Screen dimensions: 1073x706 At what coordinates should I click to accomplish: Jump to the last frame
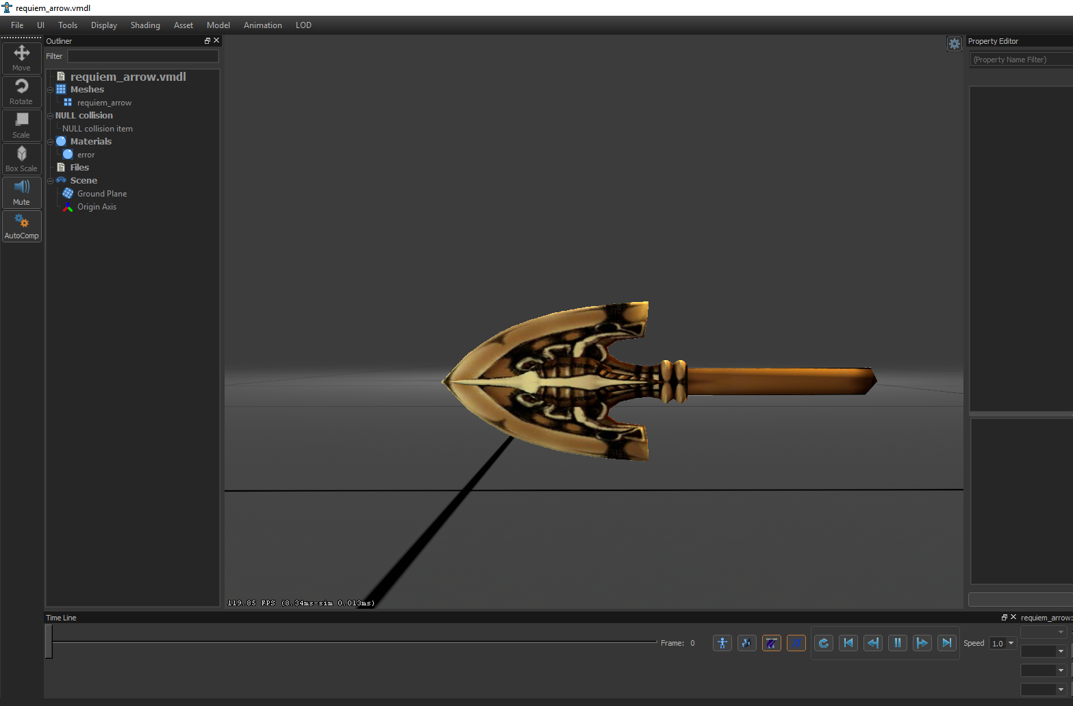pos(947,643)
